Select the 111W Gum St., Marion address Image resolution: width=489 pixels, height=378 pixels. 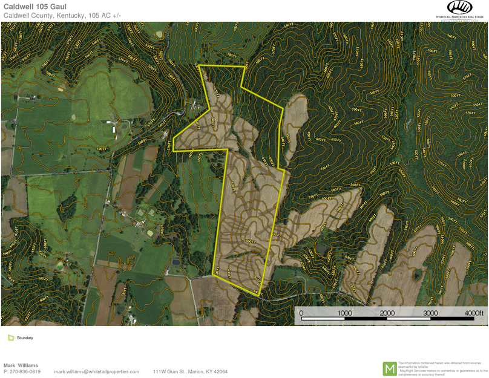click(x=190, y=372)
